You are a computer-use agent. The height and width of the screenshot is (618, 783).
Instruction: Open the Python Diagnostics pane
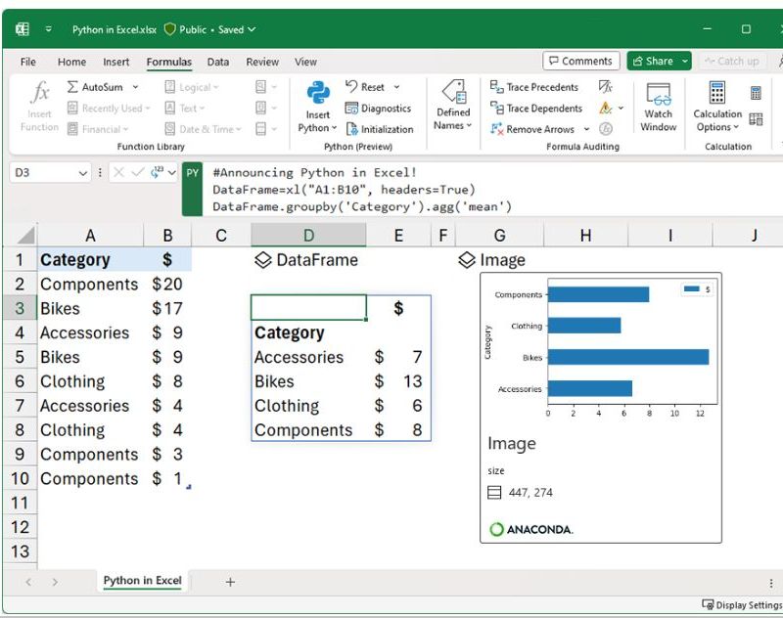[378, 108]
